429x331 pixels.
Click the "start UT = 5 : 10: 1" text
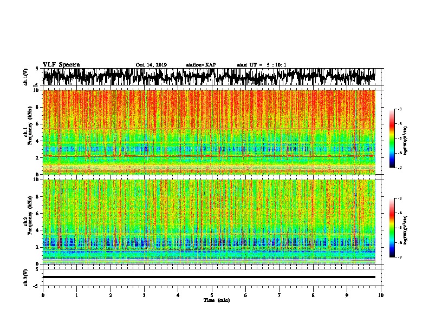tap(262, 65)
